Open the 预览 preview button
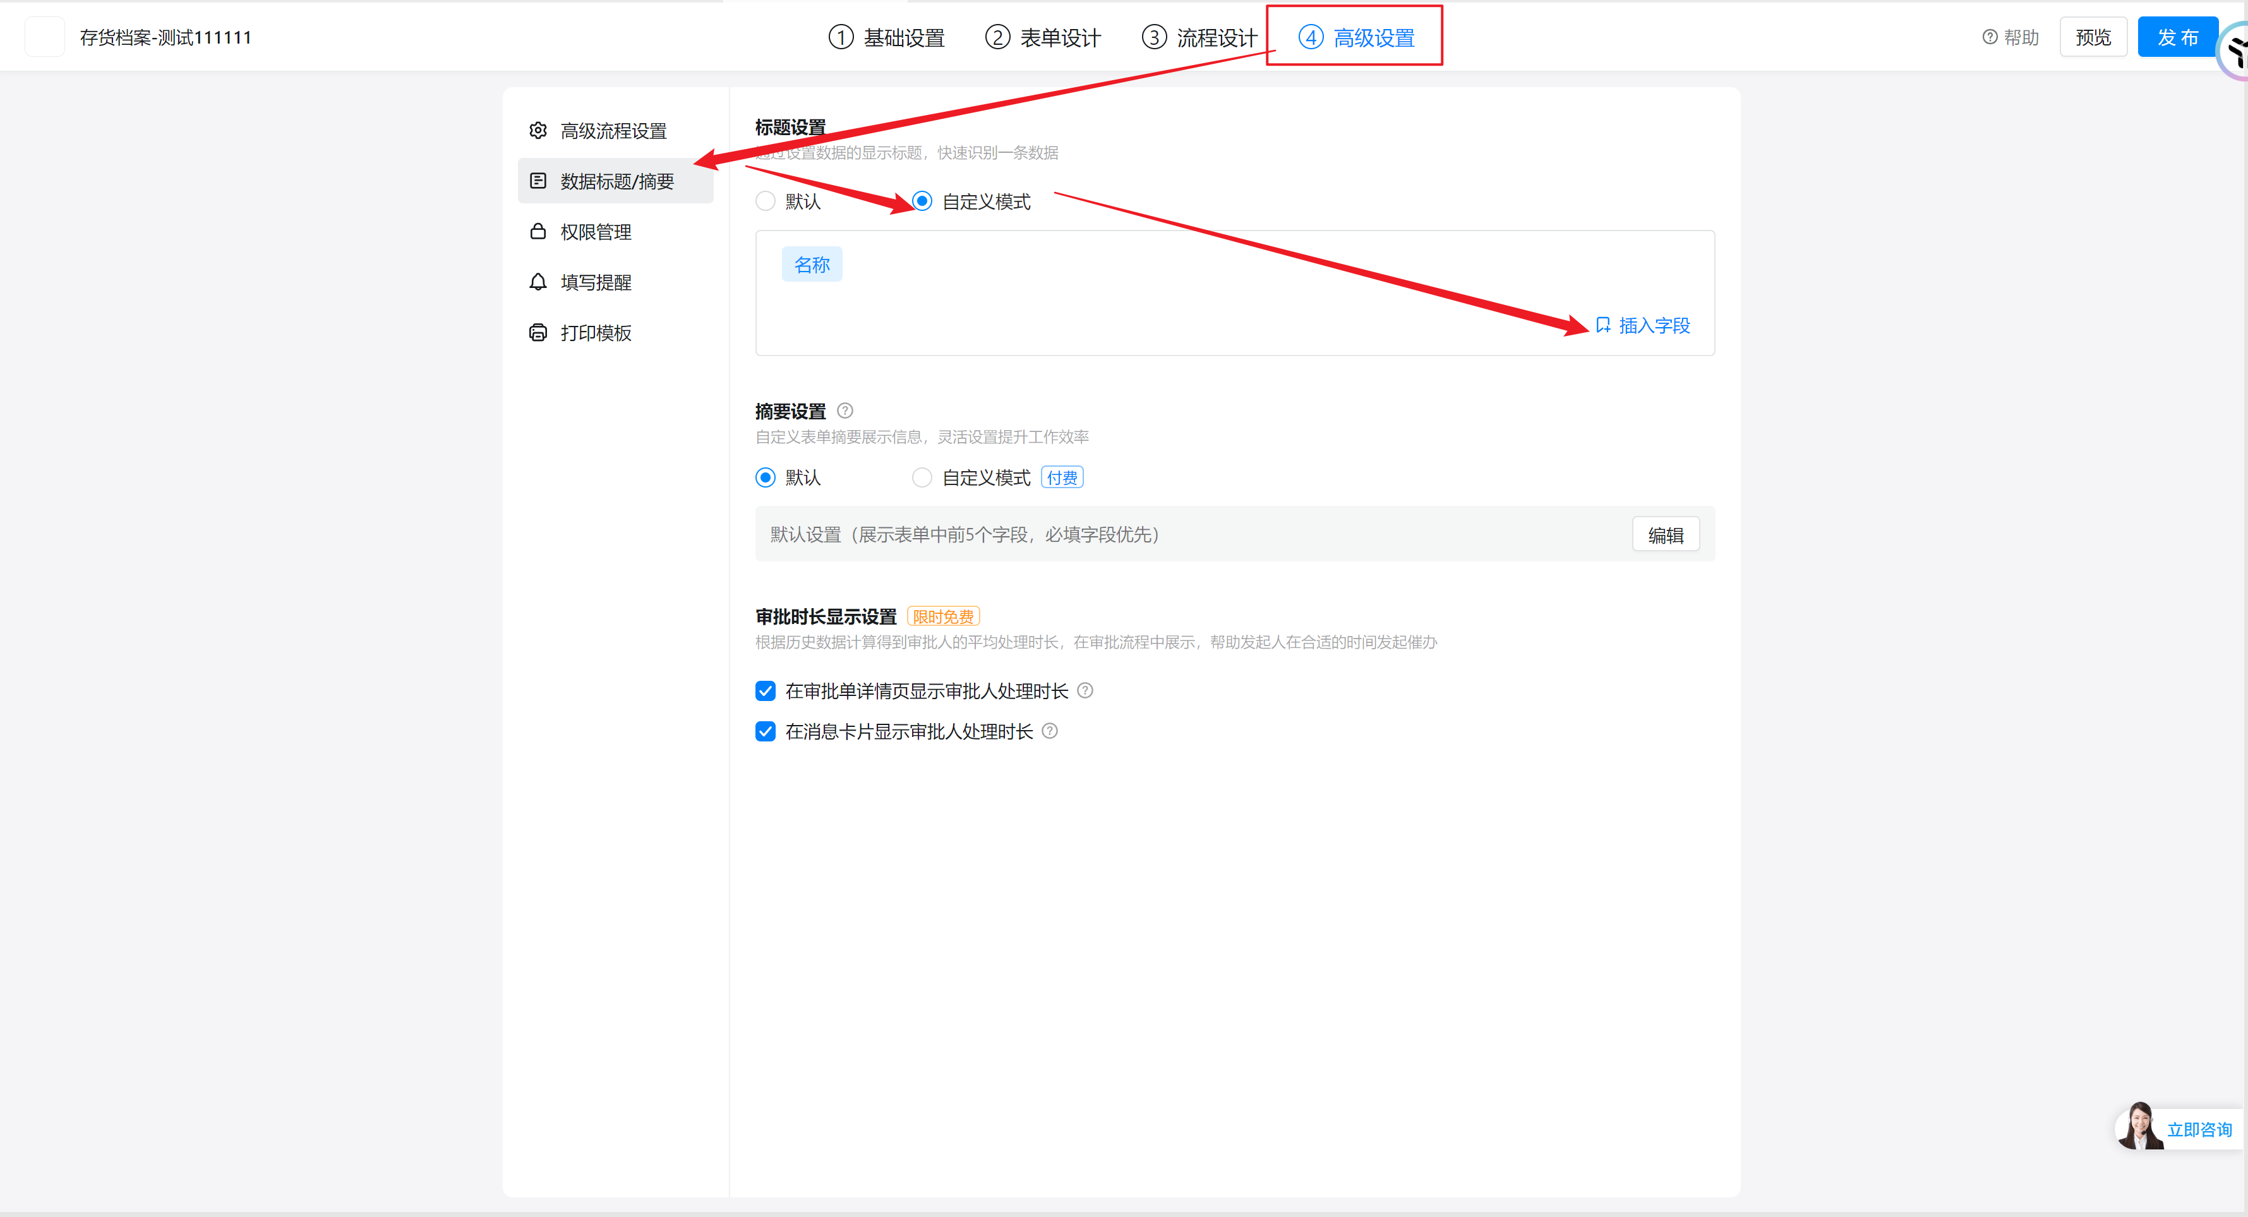Viewport: 2248px width, 1217px height. pos(2093,37)
